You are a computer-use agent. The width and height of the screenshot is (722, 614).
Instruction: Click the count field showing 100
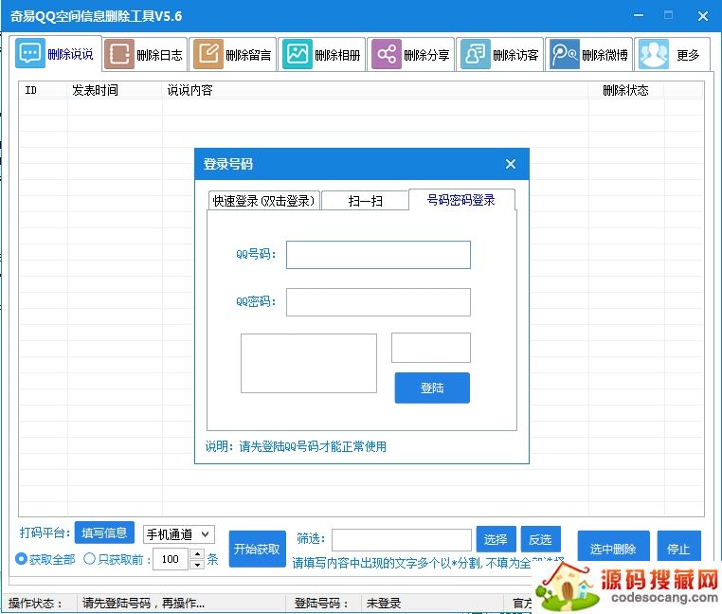click(171, 559)
